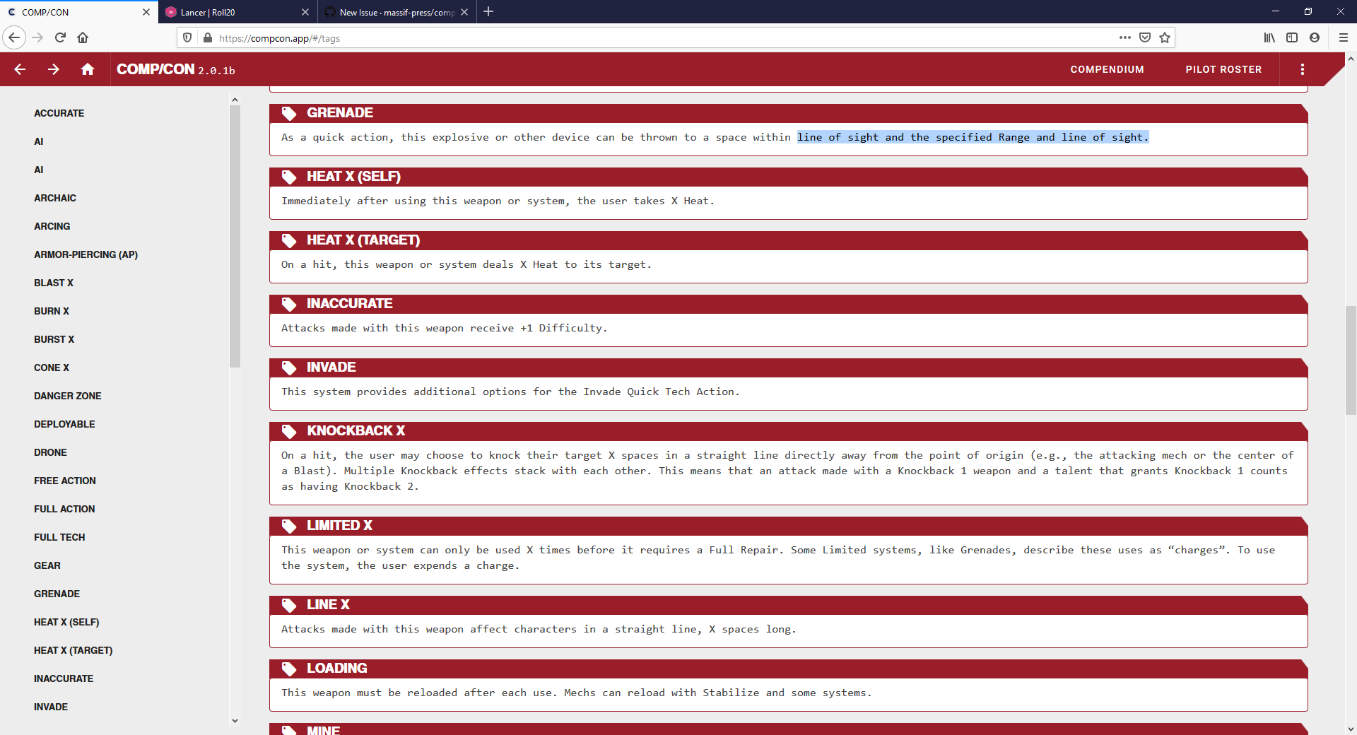Save page to Pocket
This screenshot has width=1357, height=735.
[1145, 37]
